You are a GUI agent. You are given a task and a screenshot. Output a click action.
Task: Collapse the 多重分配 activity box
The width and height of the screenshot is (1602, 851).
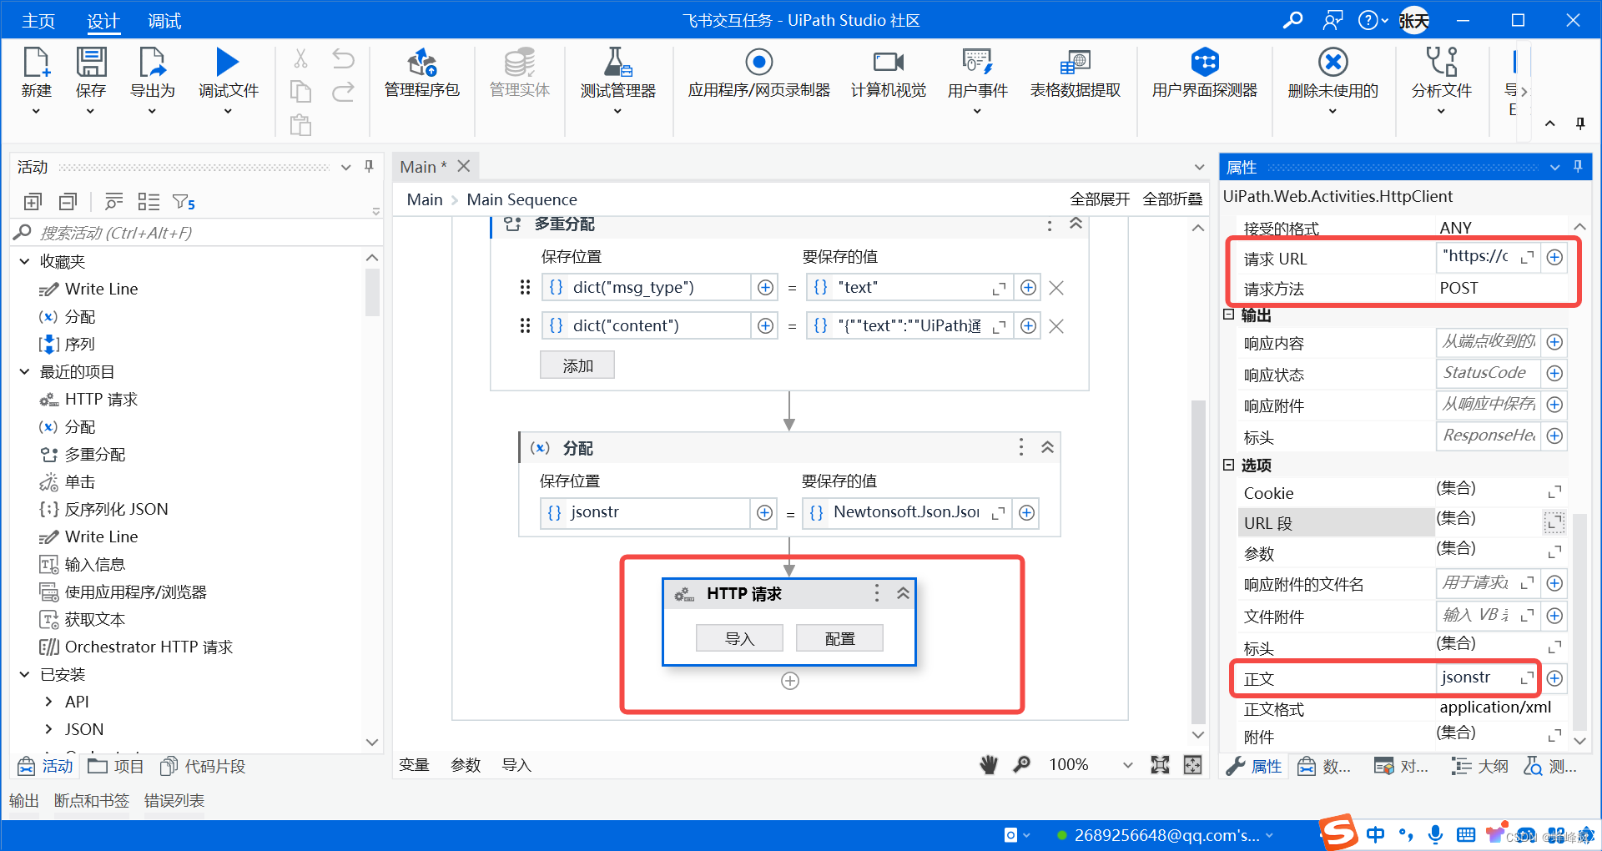click(1076, 224)
